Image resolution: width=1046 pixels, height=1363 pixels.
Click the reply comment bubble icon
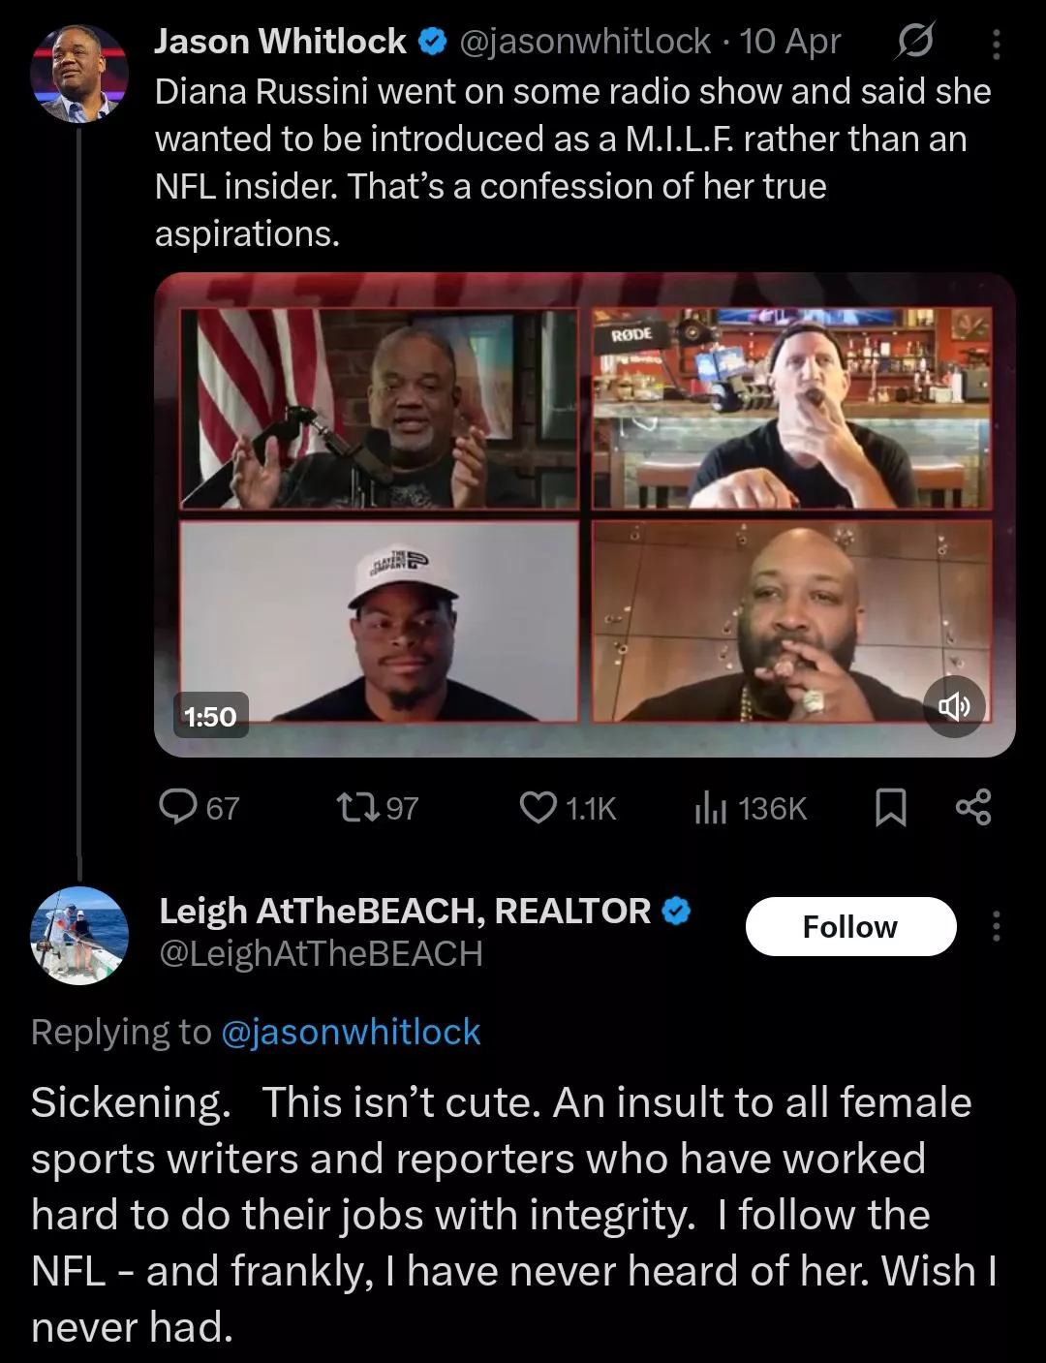pos(178,807)
